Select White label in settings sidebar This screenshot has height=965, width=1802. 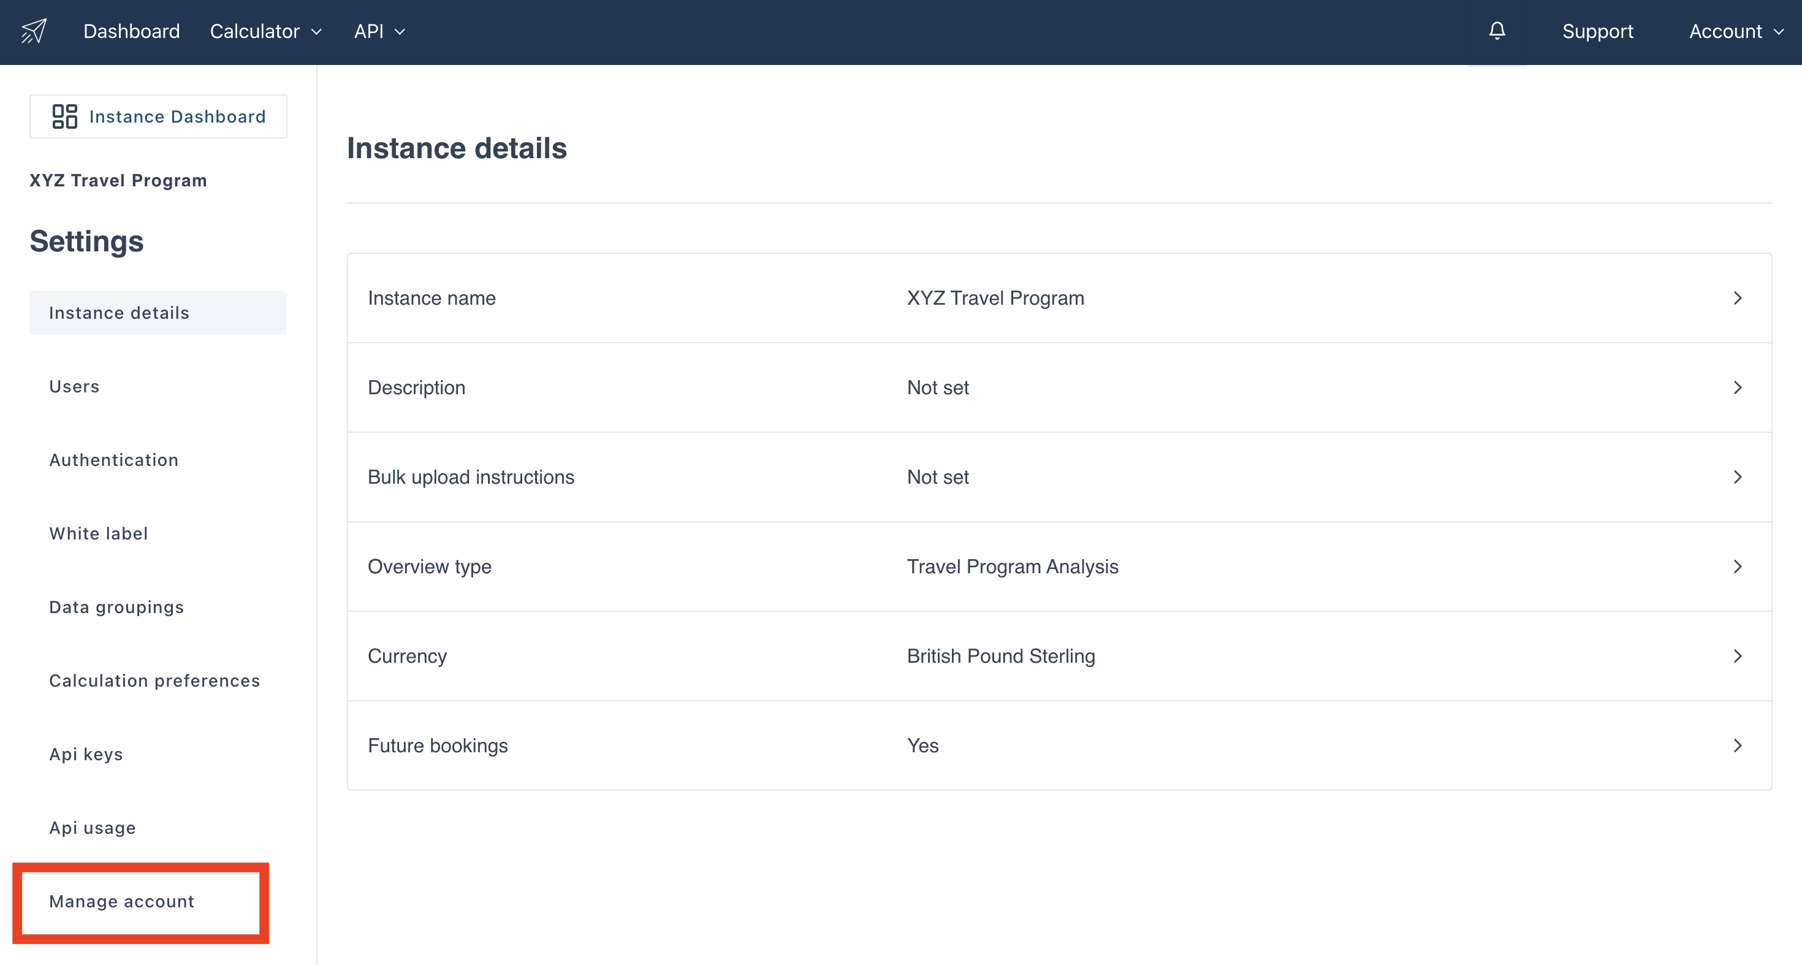(x=99, y=533)
